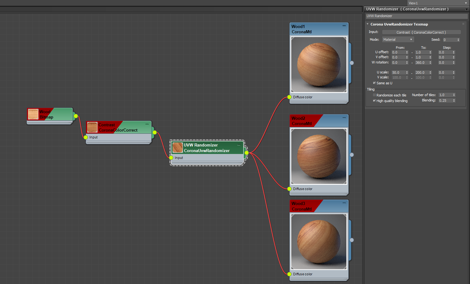Click the Wood3 sphere preview thumbnail
The image size is (470, 284).
(319, 242)
